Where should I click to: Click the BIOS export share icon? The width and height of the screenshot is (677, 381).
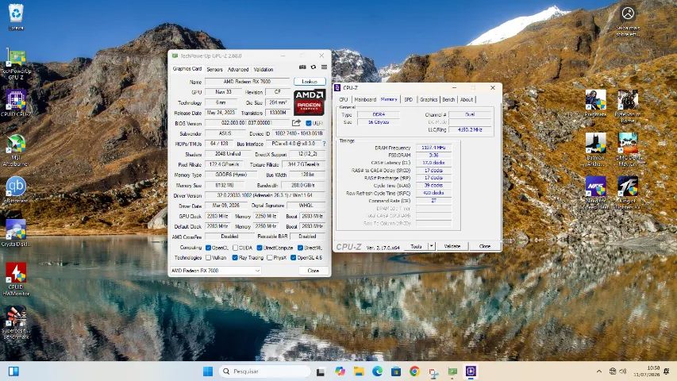[x=296, y=123]
